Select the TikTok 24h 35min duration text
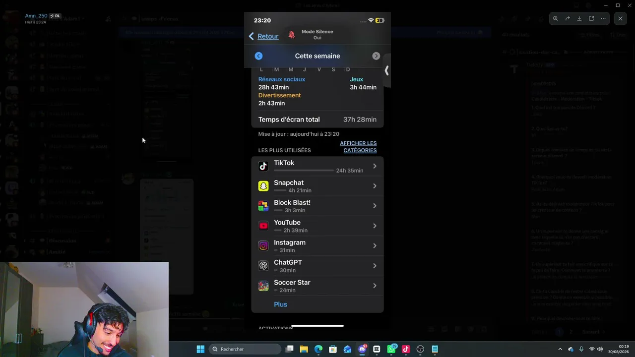This screenshot has height=357, width=635. click(x=350, y=171)
